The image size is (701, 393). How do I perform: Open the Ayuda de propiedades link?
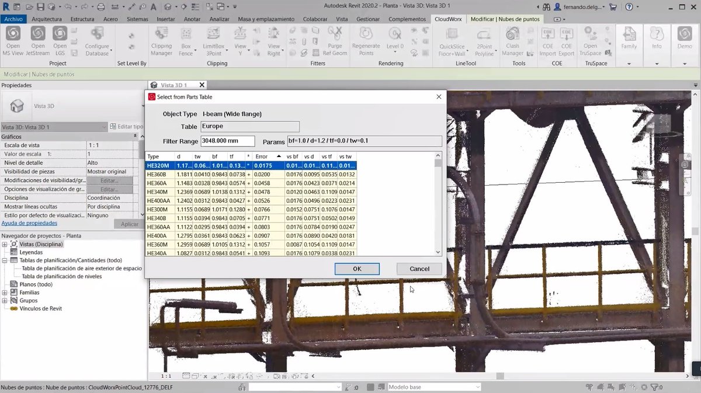pyautogui.click(x=29, y=223)
